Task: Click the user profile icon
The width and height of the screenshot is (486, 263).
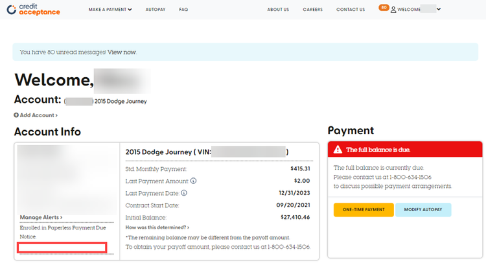Action: [393, 10]
